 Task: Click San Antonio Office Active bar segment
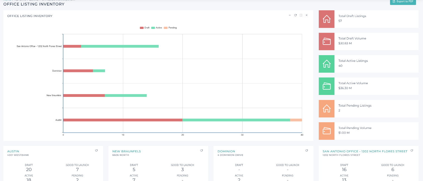point(120,46)
